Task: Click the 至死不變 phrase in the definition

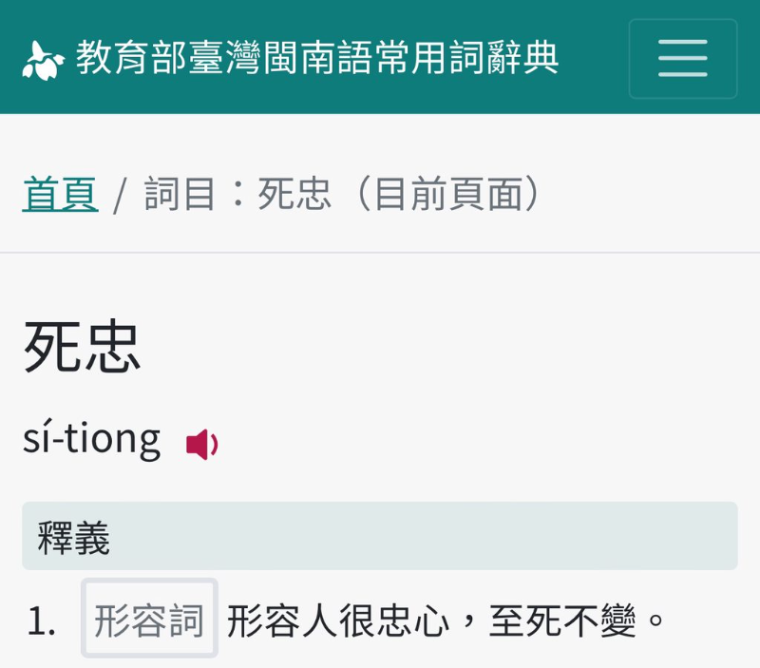Action: (x=564, y=621)
